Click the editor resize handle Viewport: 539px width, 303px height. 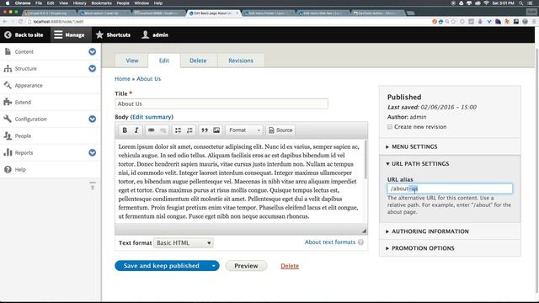point(364,231)
